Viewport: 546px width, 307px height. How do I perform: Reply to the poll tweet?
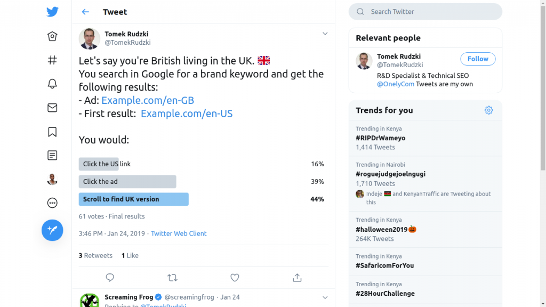[x=110, y=278]
